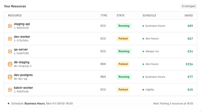Image resolution: width=201 pixels, height=112 pixels.
Task: Click the business-hours schedule for staging-api
Action: [155, 26]
